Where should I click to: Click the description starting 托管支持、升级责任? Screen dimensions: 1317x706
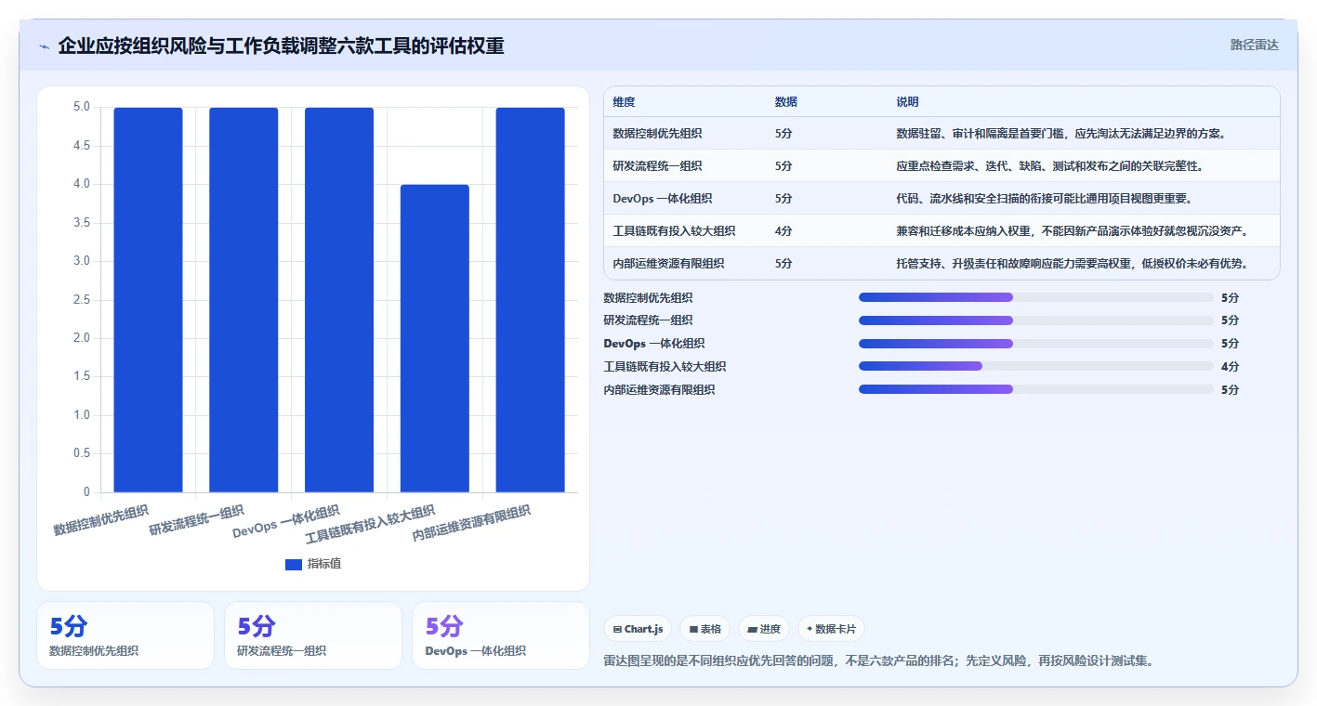coord(1072,264)
